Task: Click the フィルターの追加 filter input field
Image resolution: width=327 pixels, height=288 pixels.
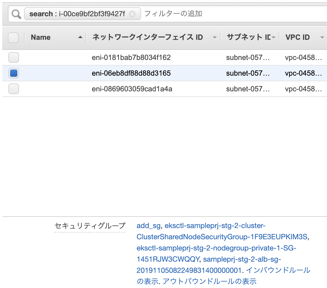Action: click(174, 13)
